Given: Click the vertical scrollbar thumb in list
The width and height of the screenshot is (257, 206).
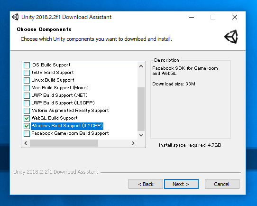Looking at the screenshot, I should coord(141,109).
